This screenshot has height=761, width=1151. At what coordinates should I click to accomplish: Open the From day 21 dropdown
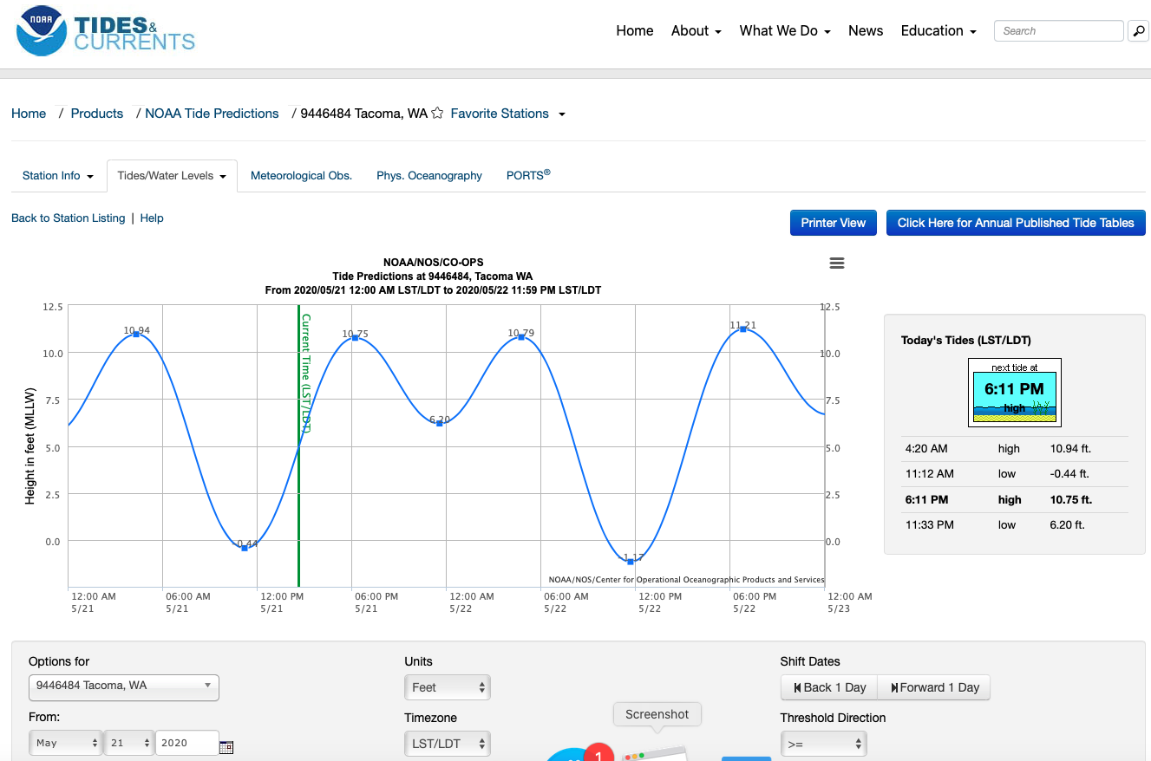[128, 744]
